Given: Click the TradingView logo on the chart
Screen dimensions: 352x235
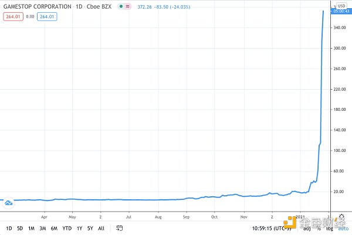Looking at the screenshot, I should (9, 203).
